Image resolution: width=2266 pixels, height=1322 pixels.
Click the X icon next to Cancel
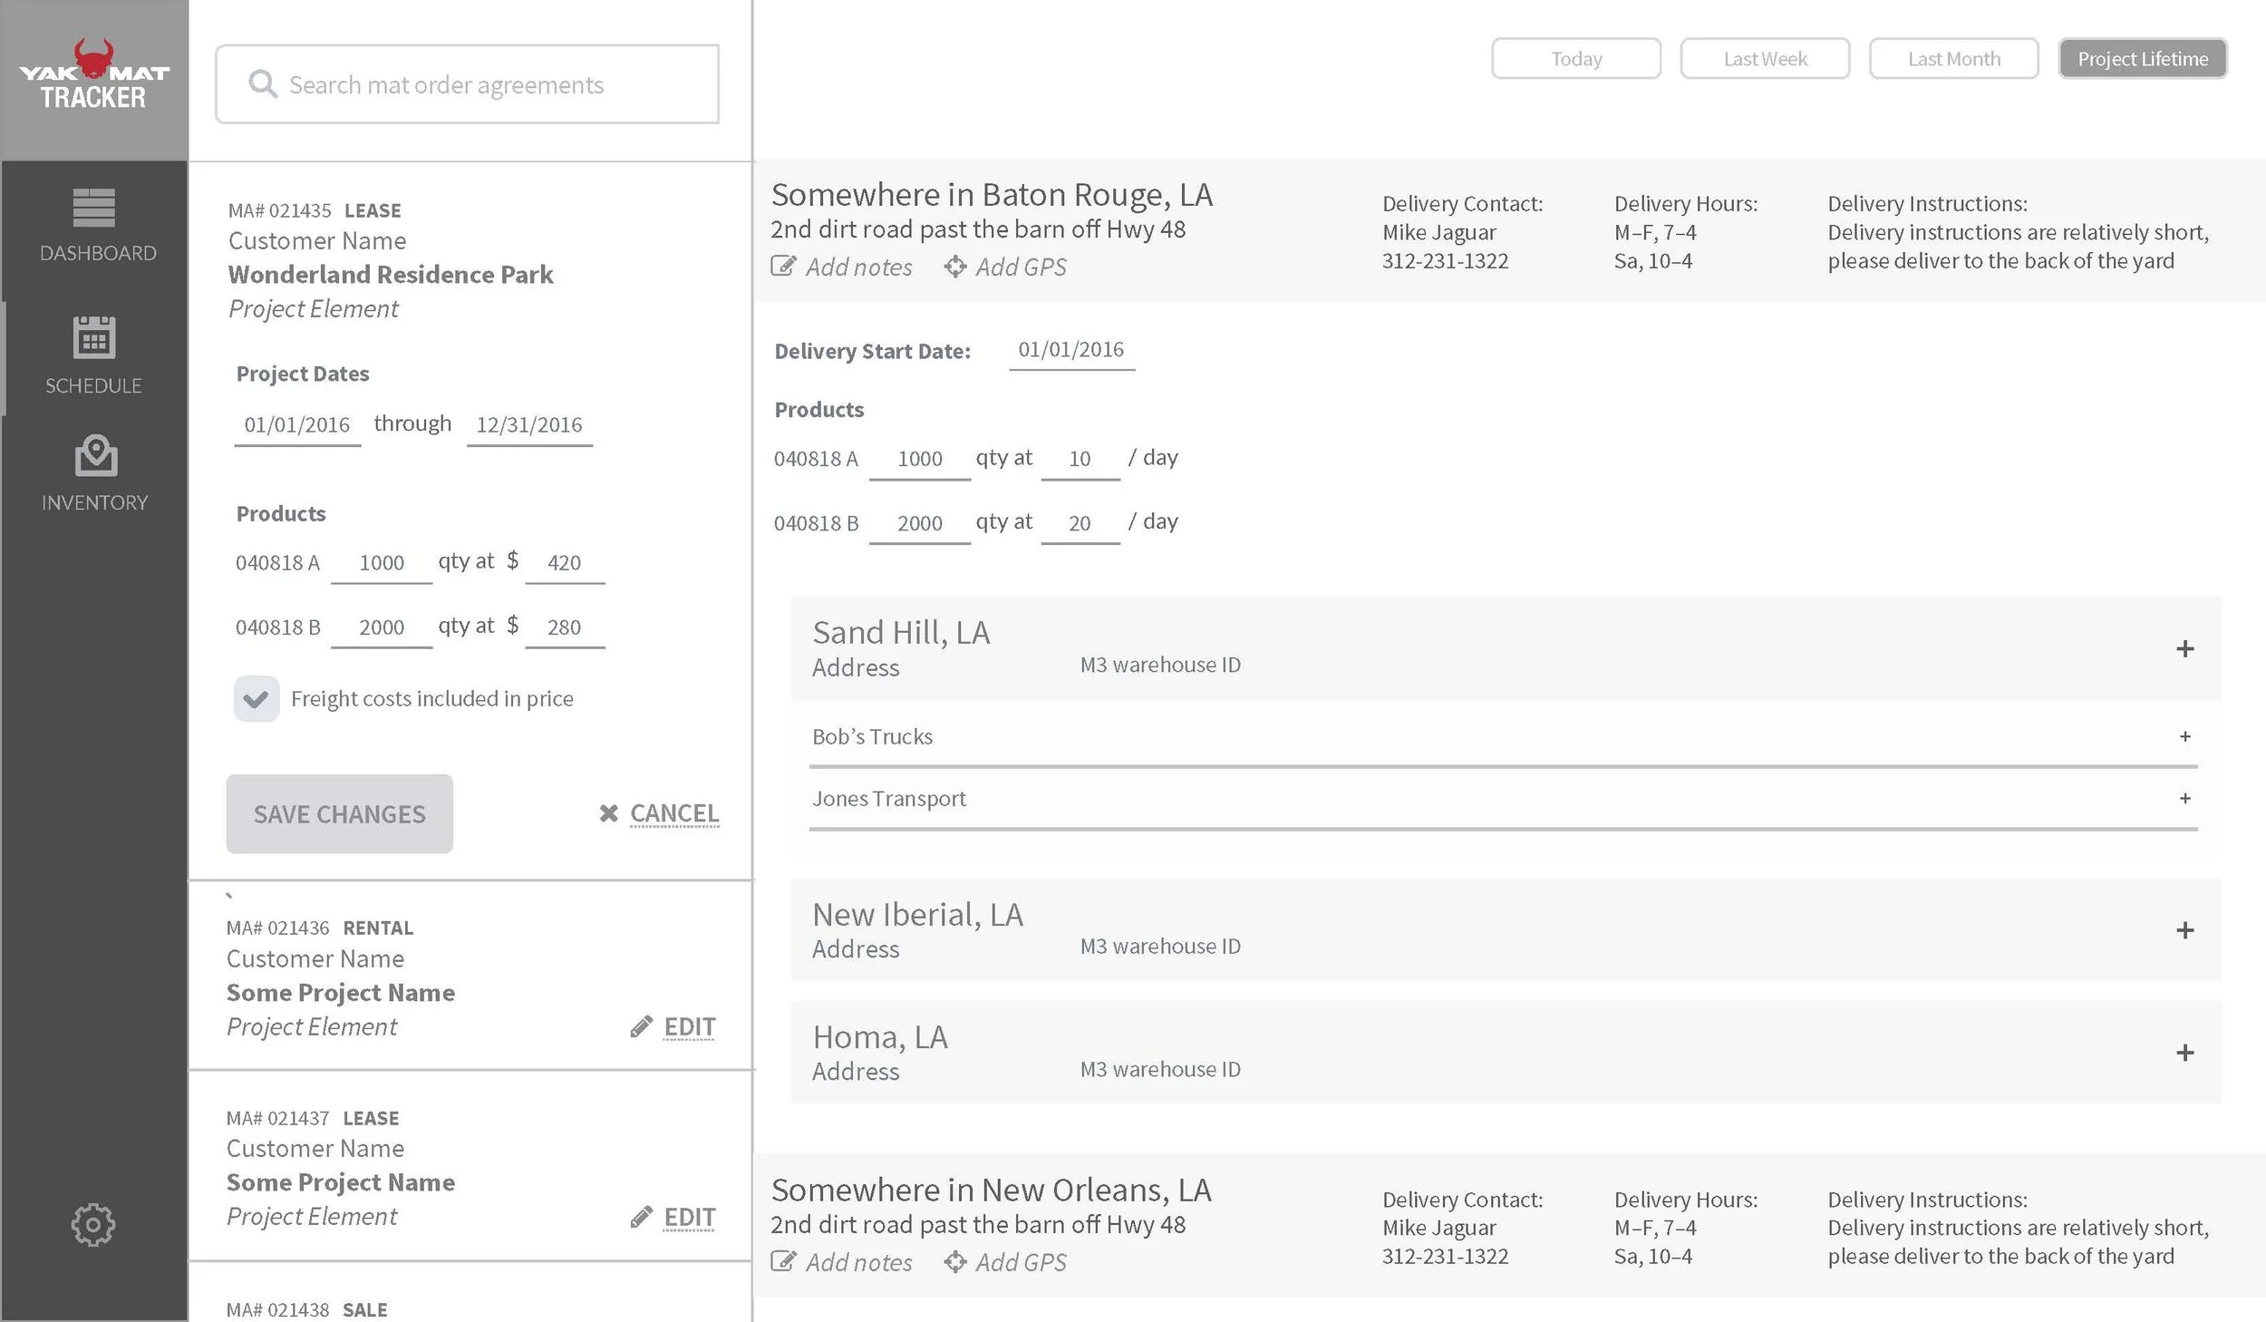point(608,813)
